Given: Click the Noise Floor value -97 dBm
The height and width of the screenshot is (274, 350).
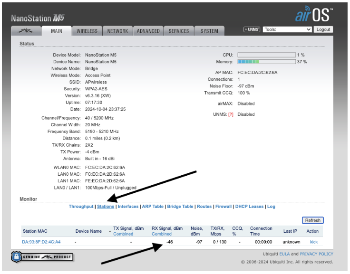Looking at the screenshot, I should tap(246, 86).
